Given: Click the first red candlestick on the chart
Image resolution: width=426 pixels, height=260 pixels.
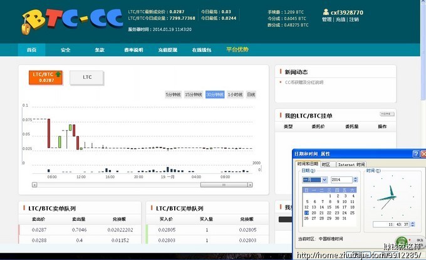Looking at the screenshot, I should (x=49, y=133).
